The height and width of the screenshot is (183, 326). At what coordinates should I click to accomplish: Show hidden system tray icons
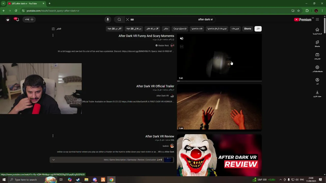(280, 180)
